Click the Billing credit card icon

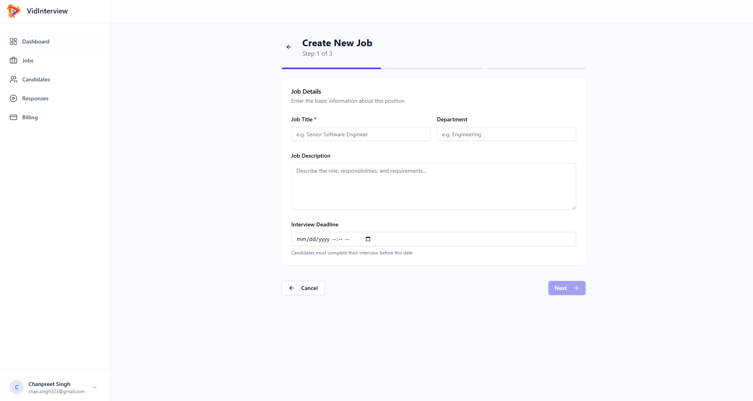pos(13,117)
